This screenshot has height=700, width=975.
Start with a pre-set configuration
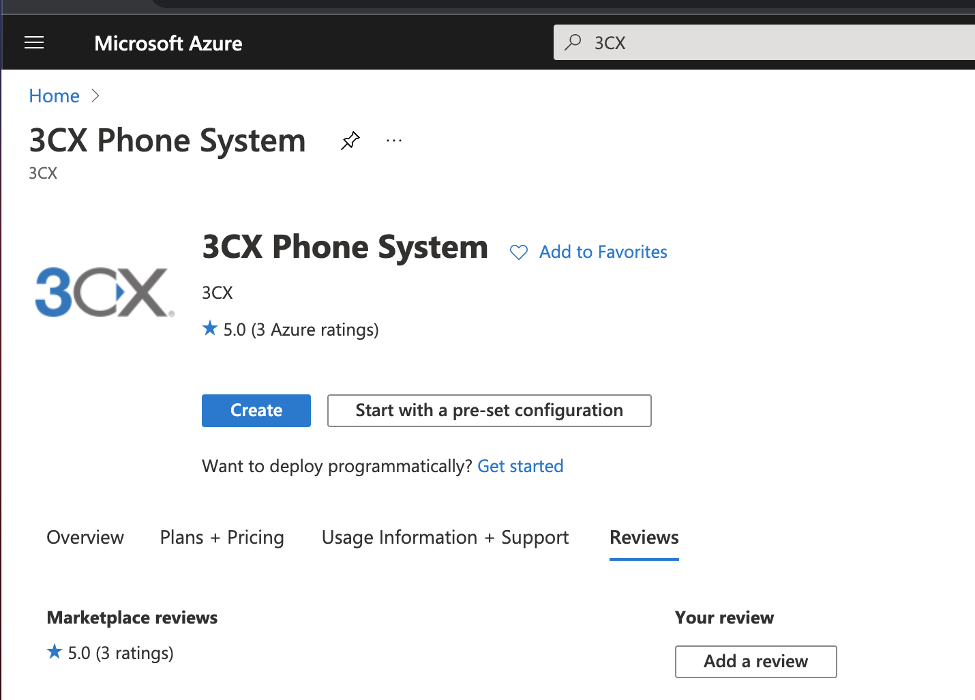[x=490, y=411]
